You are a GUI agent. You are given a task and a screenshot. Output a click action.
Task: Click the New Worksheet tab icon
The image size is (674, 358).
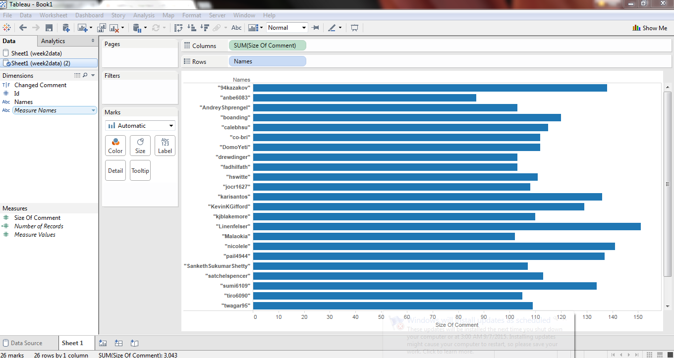tap(103, 343)
